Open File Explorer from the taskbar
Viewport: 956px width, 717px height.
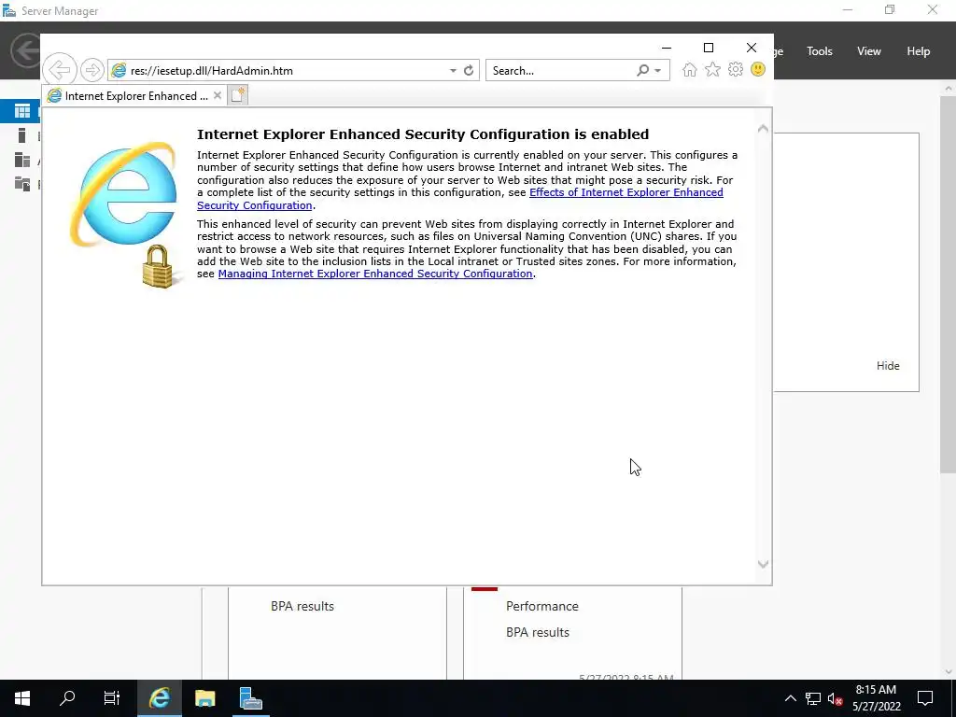pyautogui.click(x=204, y=698)
